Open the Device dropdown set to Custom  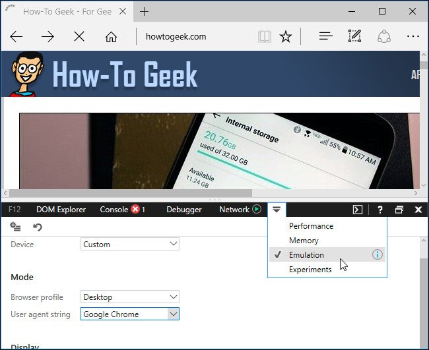[130, 244]
